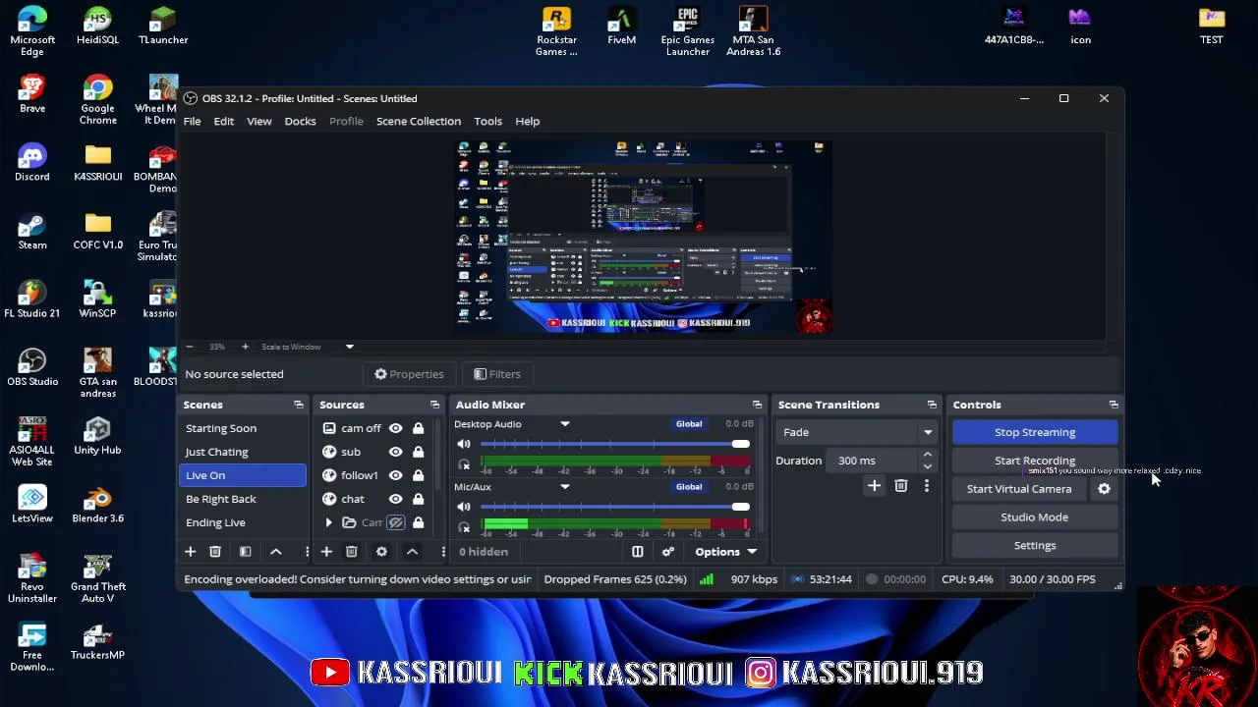Open transition properties three-dot menu
Viewport: 1258px width, 707px height.
click(x=926, y=486)
